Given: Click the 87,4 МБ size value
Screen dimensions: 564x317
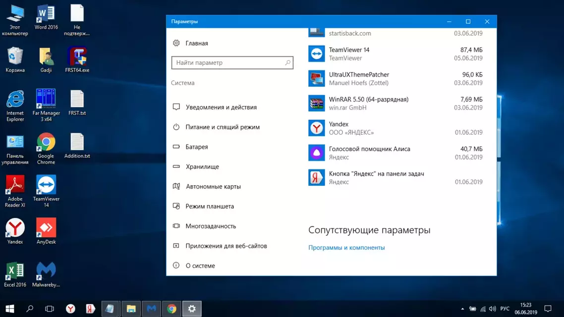Looking at the screenshot, I should click(x=471, y=50).
